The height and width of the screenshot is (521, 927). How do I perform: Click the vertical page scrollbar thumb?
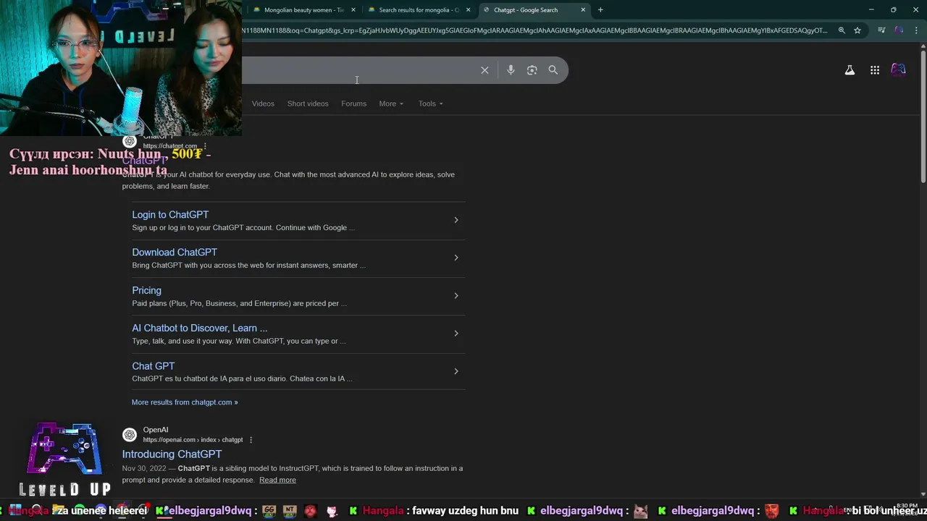[x=923, y=116]
